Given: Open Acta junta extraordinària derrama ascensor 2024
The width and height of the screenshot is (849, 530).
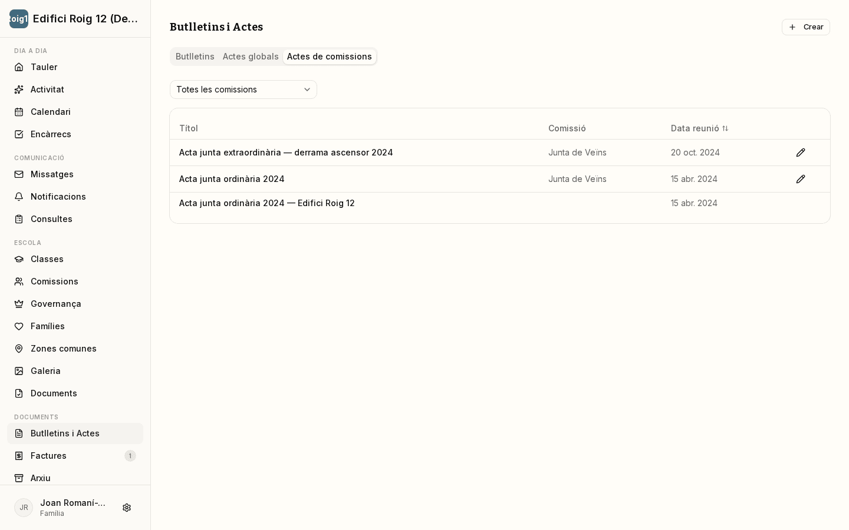Looking at the screenshot, I should coord(286,153).
